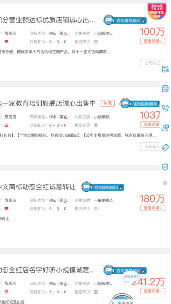
Task: Expand the 点我展开 chat bubble
Action: (130, 276)
